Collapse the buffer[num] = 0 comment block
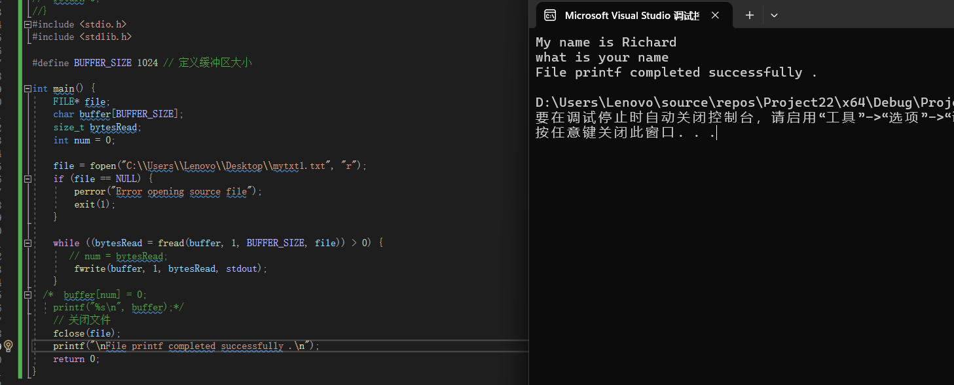 point(28,295)
